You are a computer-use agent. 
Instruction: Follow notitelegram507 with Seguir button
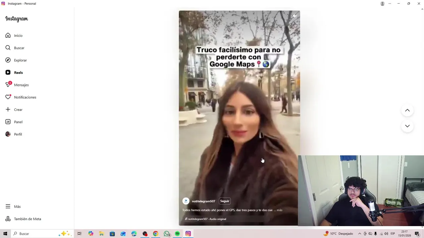point(225,201)
